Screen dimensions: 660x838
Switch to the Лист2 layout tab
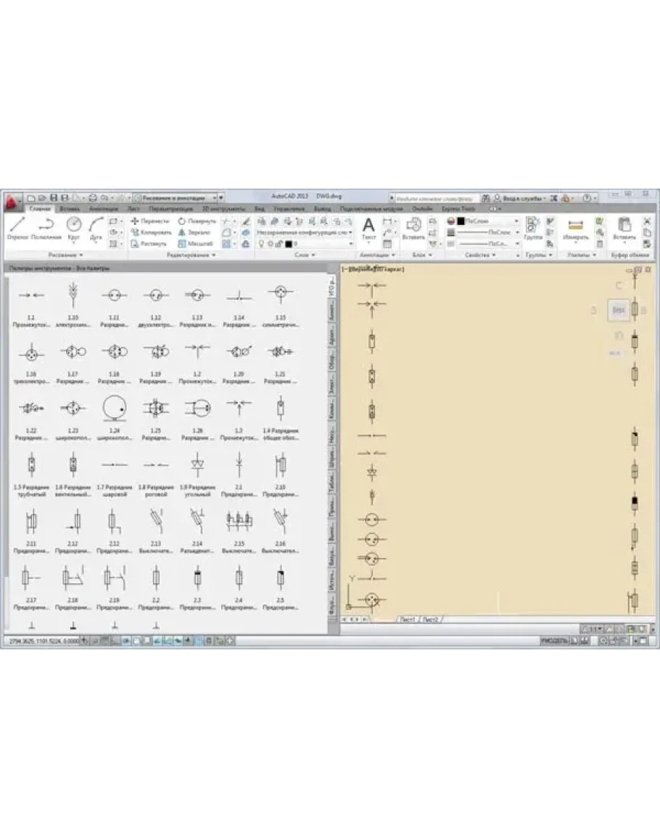[x=431, y=620]
